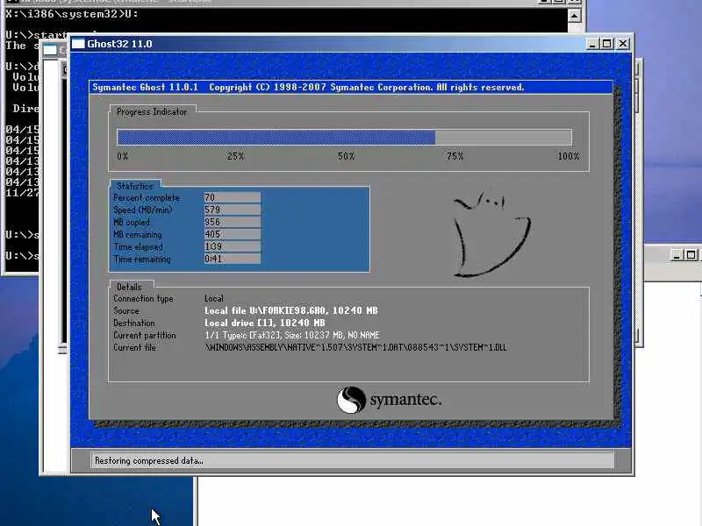702x526 pixels.
Task: Click the Current file SYSTEM~1.DLL path
Action: tap(355, 347)
